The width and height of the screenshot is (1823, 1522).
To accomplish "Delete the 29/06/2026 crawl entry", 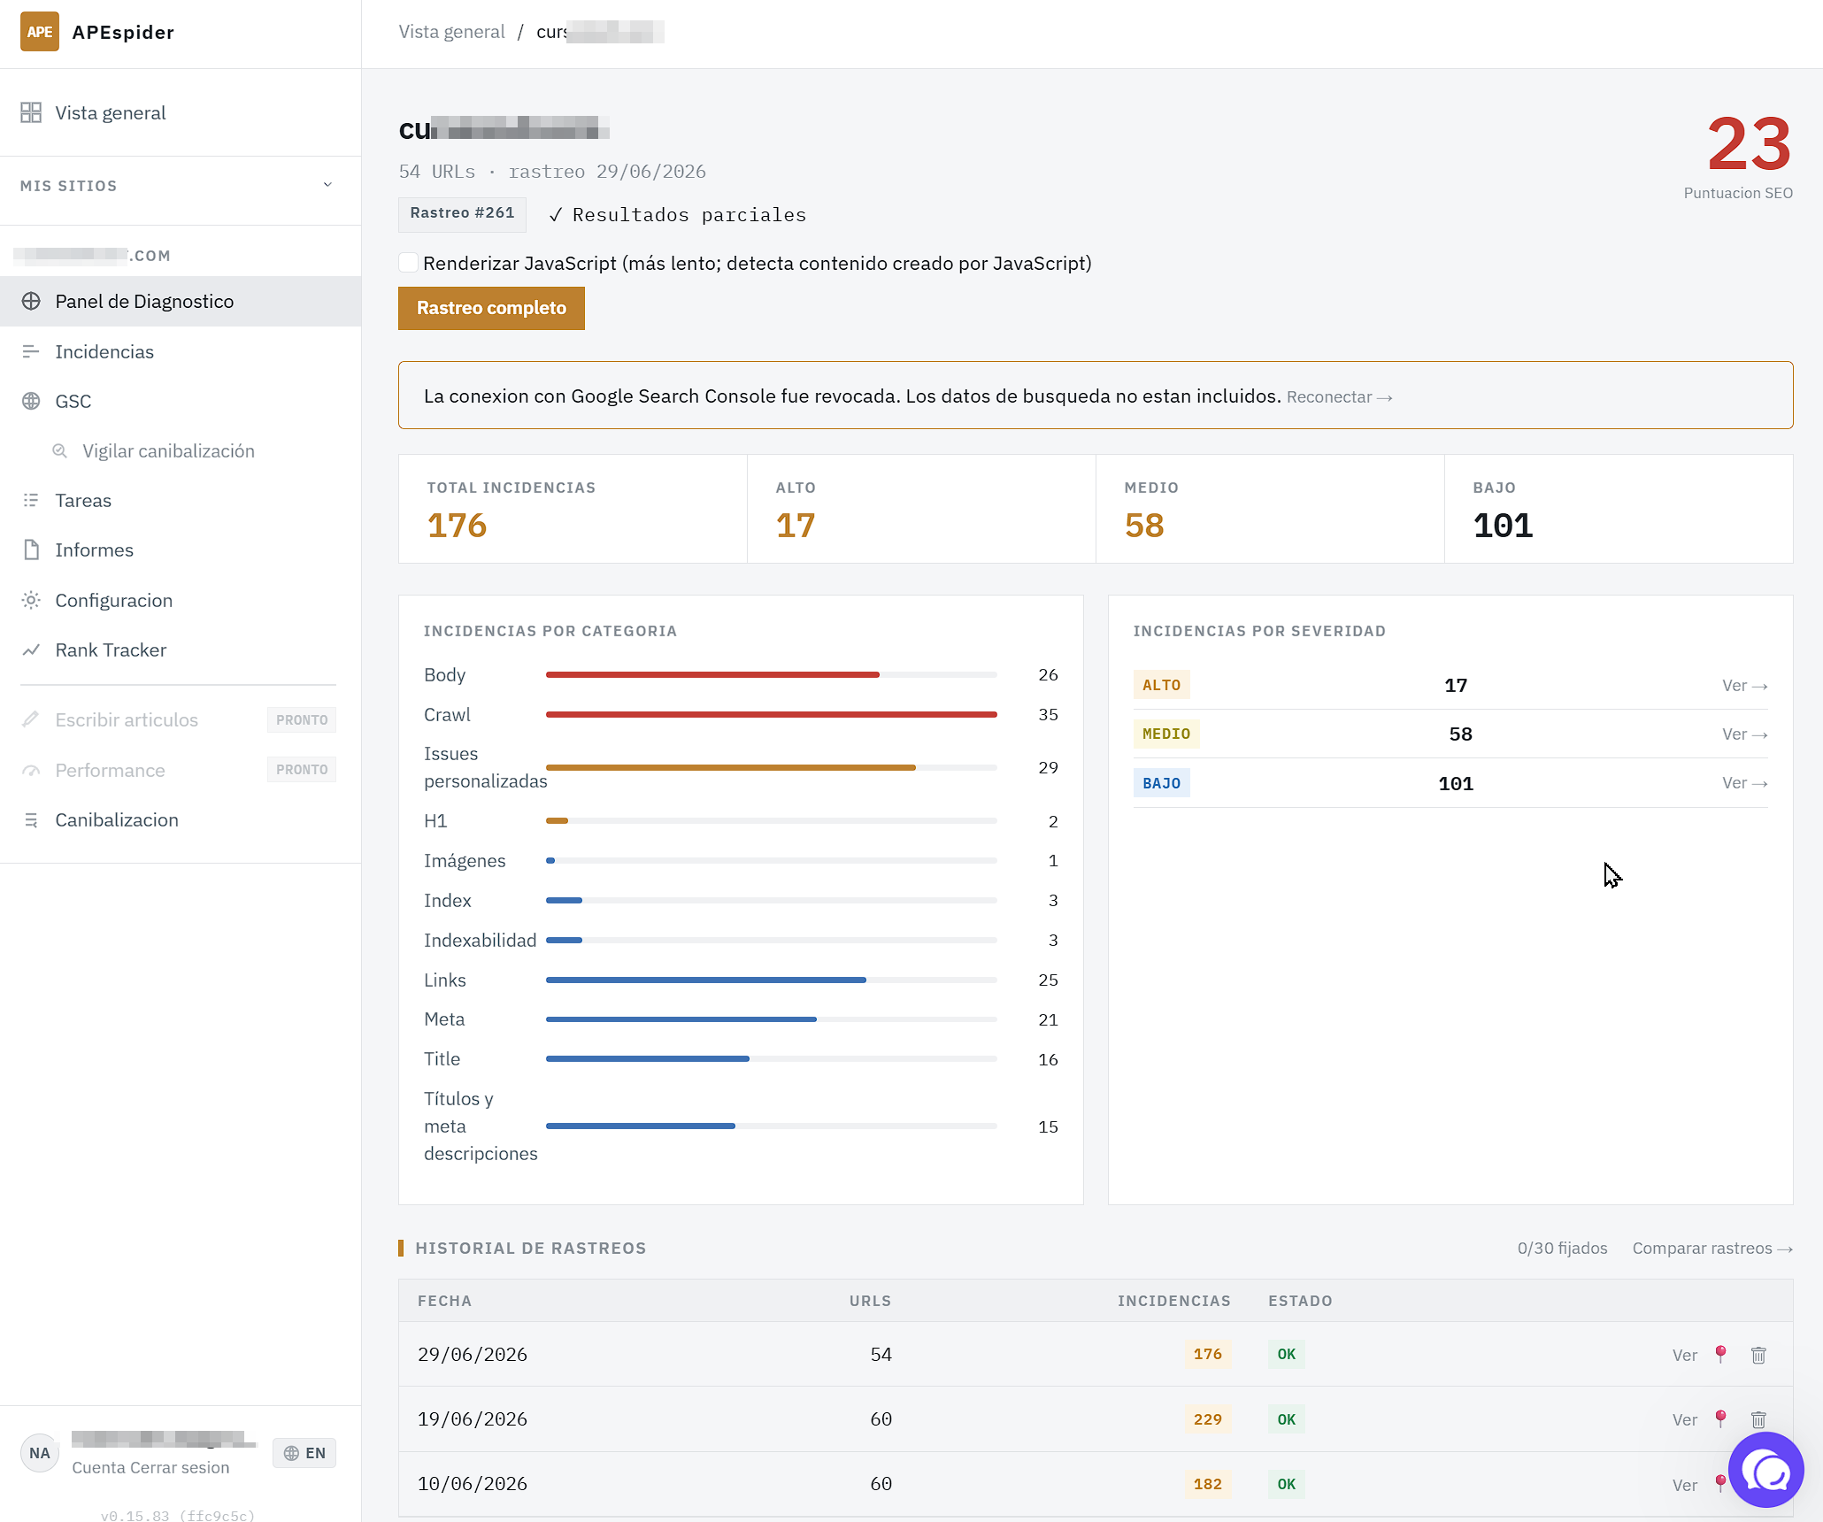I will click(x=1758, y=1355).
